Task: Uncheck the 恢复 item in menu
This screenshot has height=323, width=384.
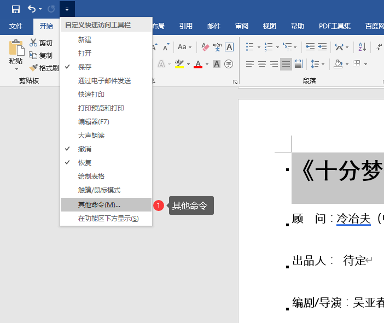Action: coord(106,163)
